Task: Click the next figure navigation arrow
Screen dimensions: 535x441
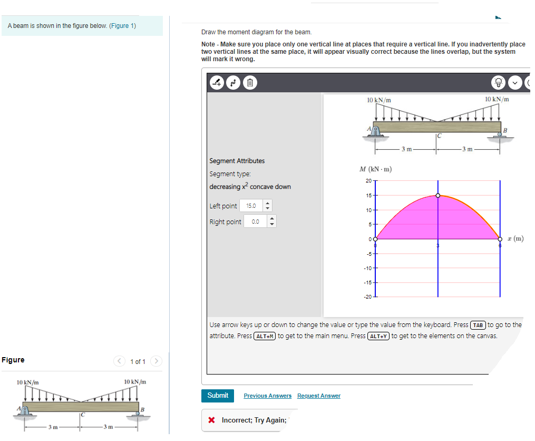Action: [156, 361]
